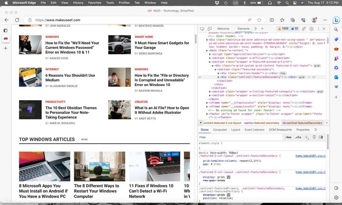Toggle the .cls class editor
This screenshot has width=342, height=205.
(298, 137)
